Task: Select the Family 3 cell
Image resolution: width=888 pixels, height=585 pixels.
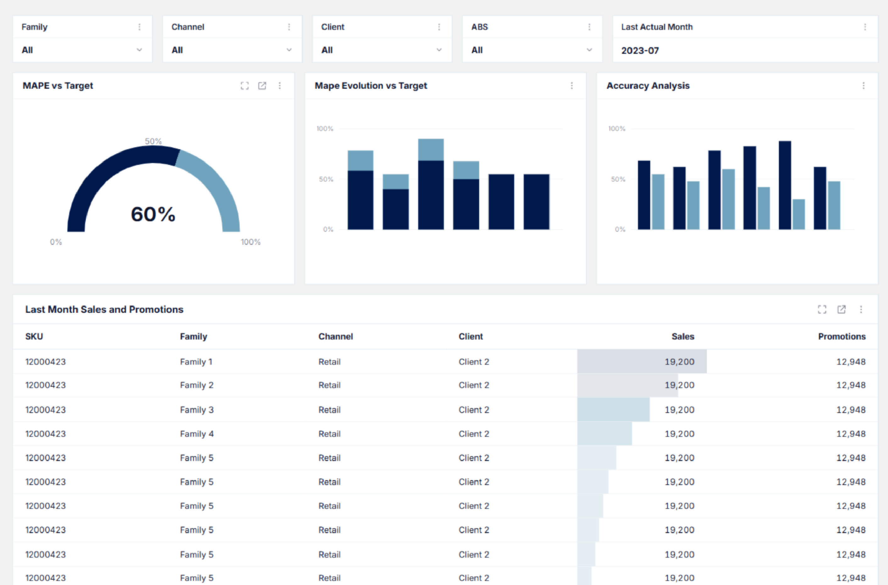Action: 197,410
